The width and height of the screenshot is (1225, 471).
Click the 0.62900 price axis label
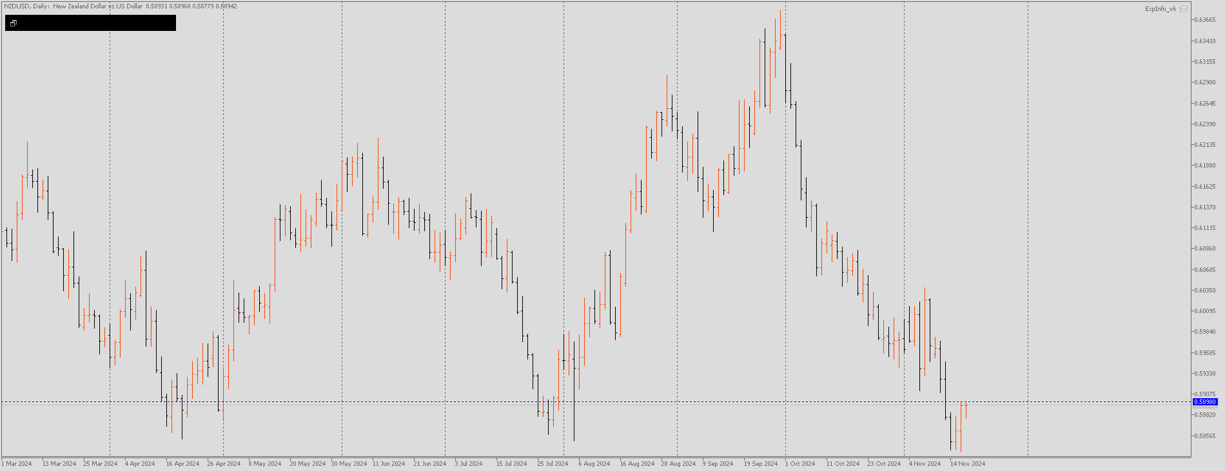(x=1204, y=82)
